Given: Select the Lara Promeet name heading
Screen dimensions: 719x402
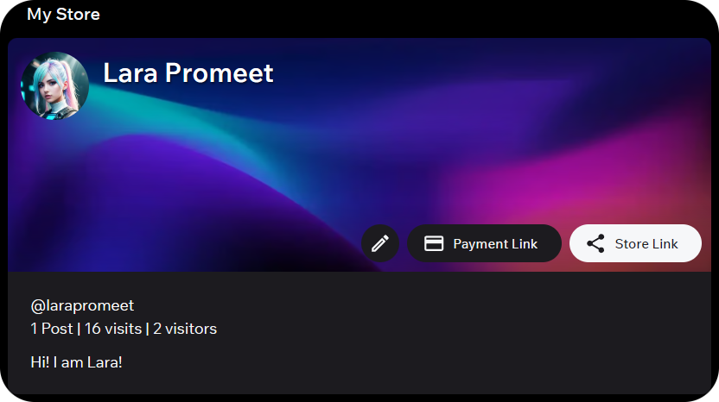Looking at the screenshot, I should pyautogui.click(x=188, y=73).
